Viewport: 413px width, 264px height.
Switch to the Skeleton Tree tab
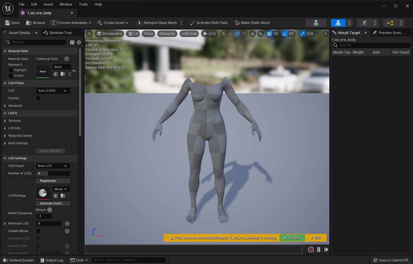coord(58,33)
